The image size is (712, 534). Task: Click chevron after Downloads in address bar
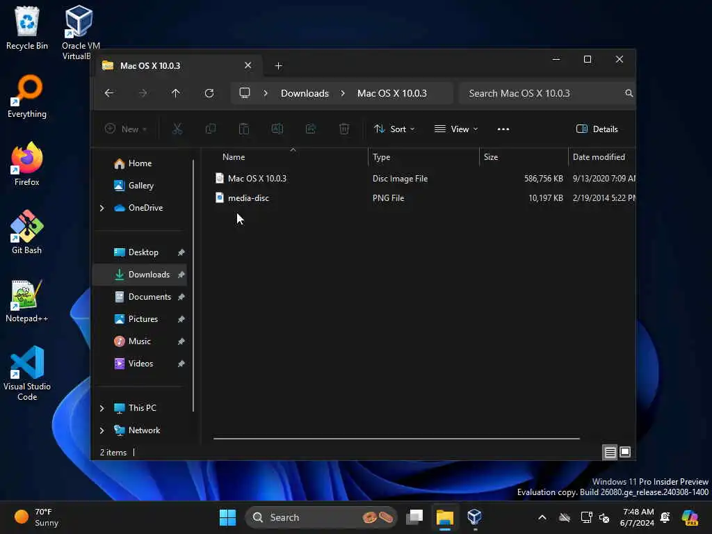[x=343, y=93]
